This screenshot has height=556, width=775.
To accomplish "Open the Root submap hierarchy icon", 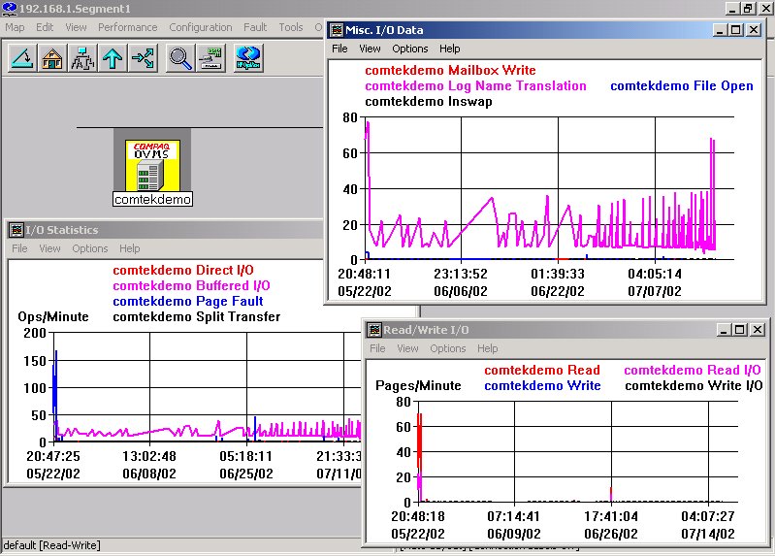I will click(x=82, y=58).
